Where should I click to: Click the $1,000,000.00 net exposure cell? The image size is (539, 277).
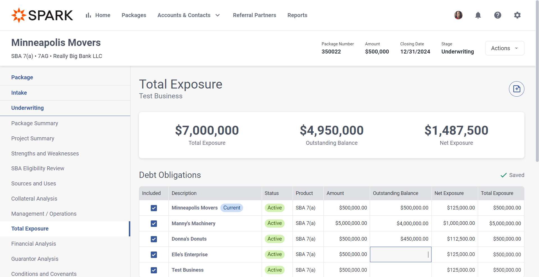(x=455, y=223)
